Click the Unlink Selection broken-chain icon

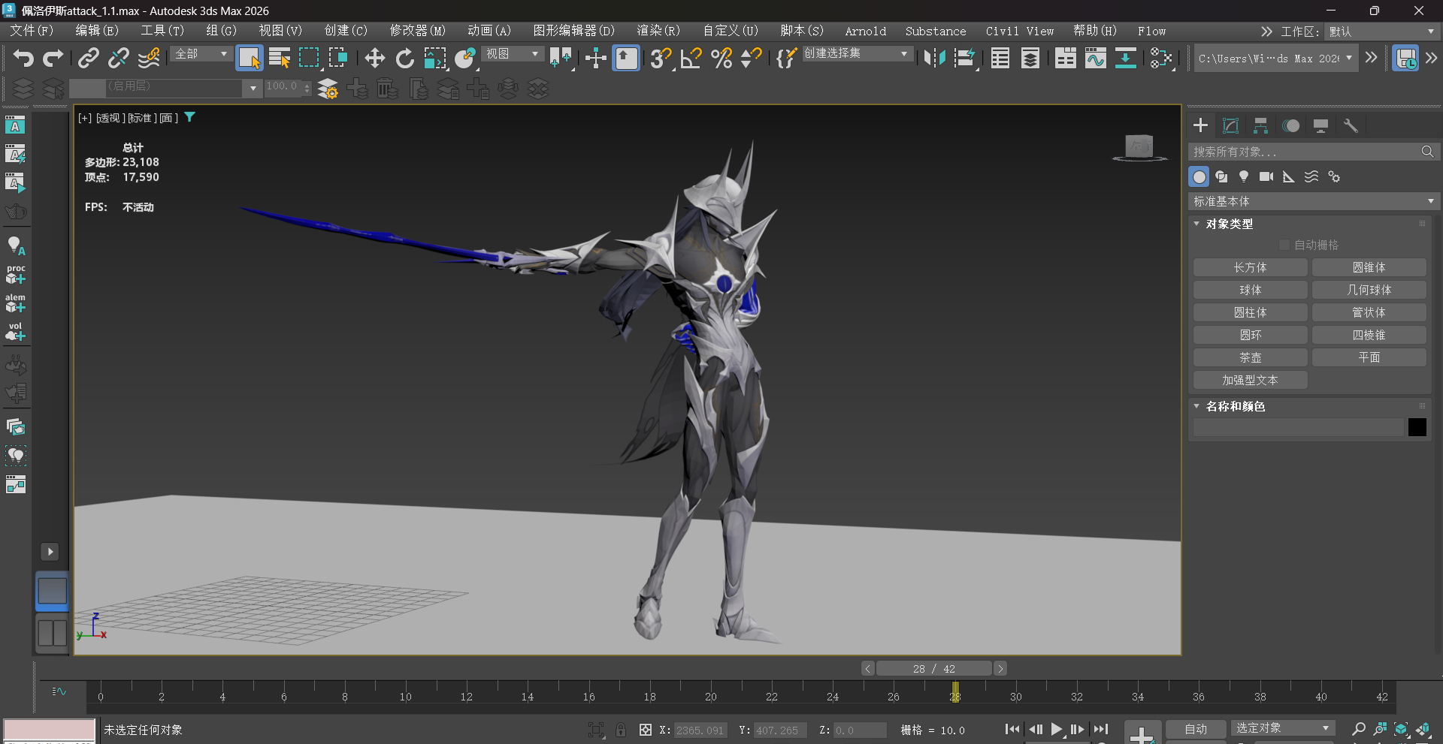(x=119, y=58)
